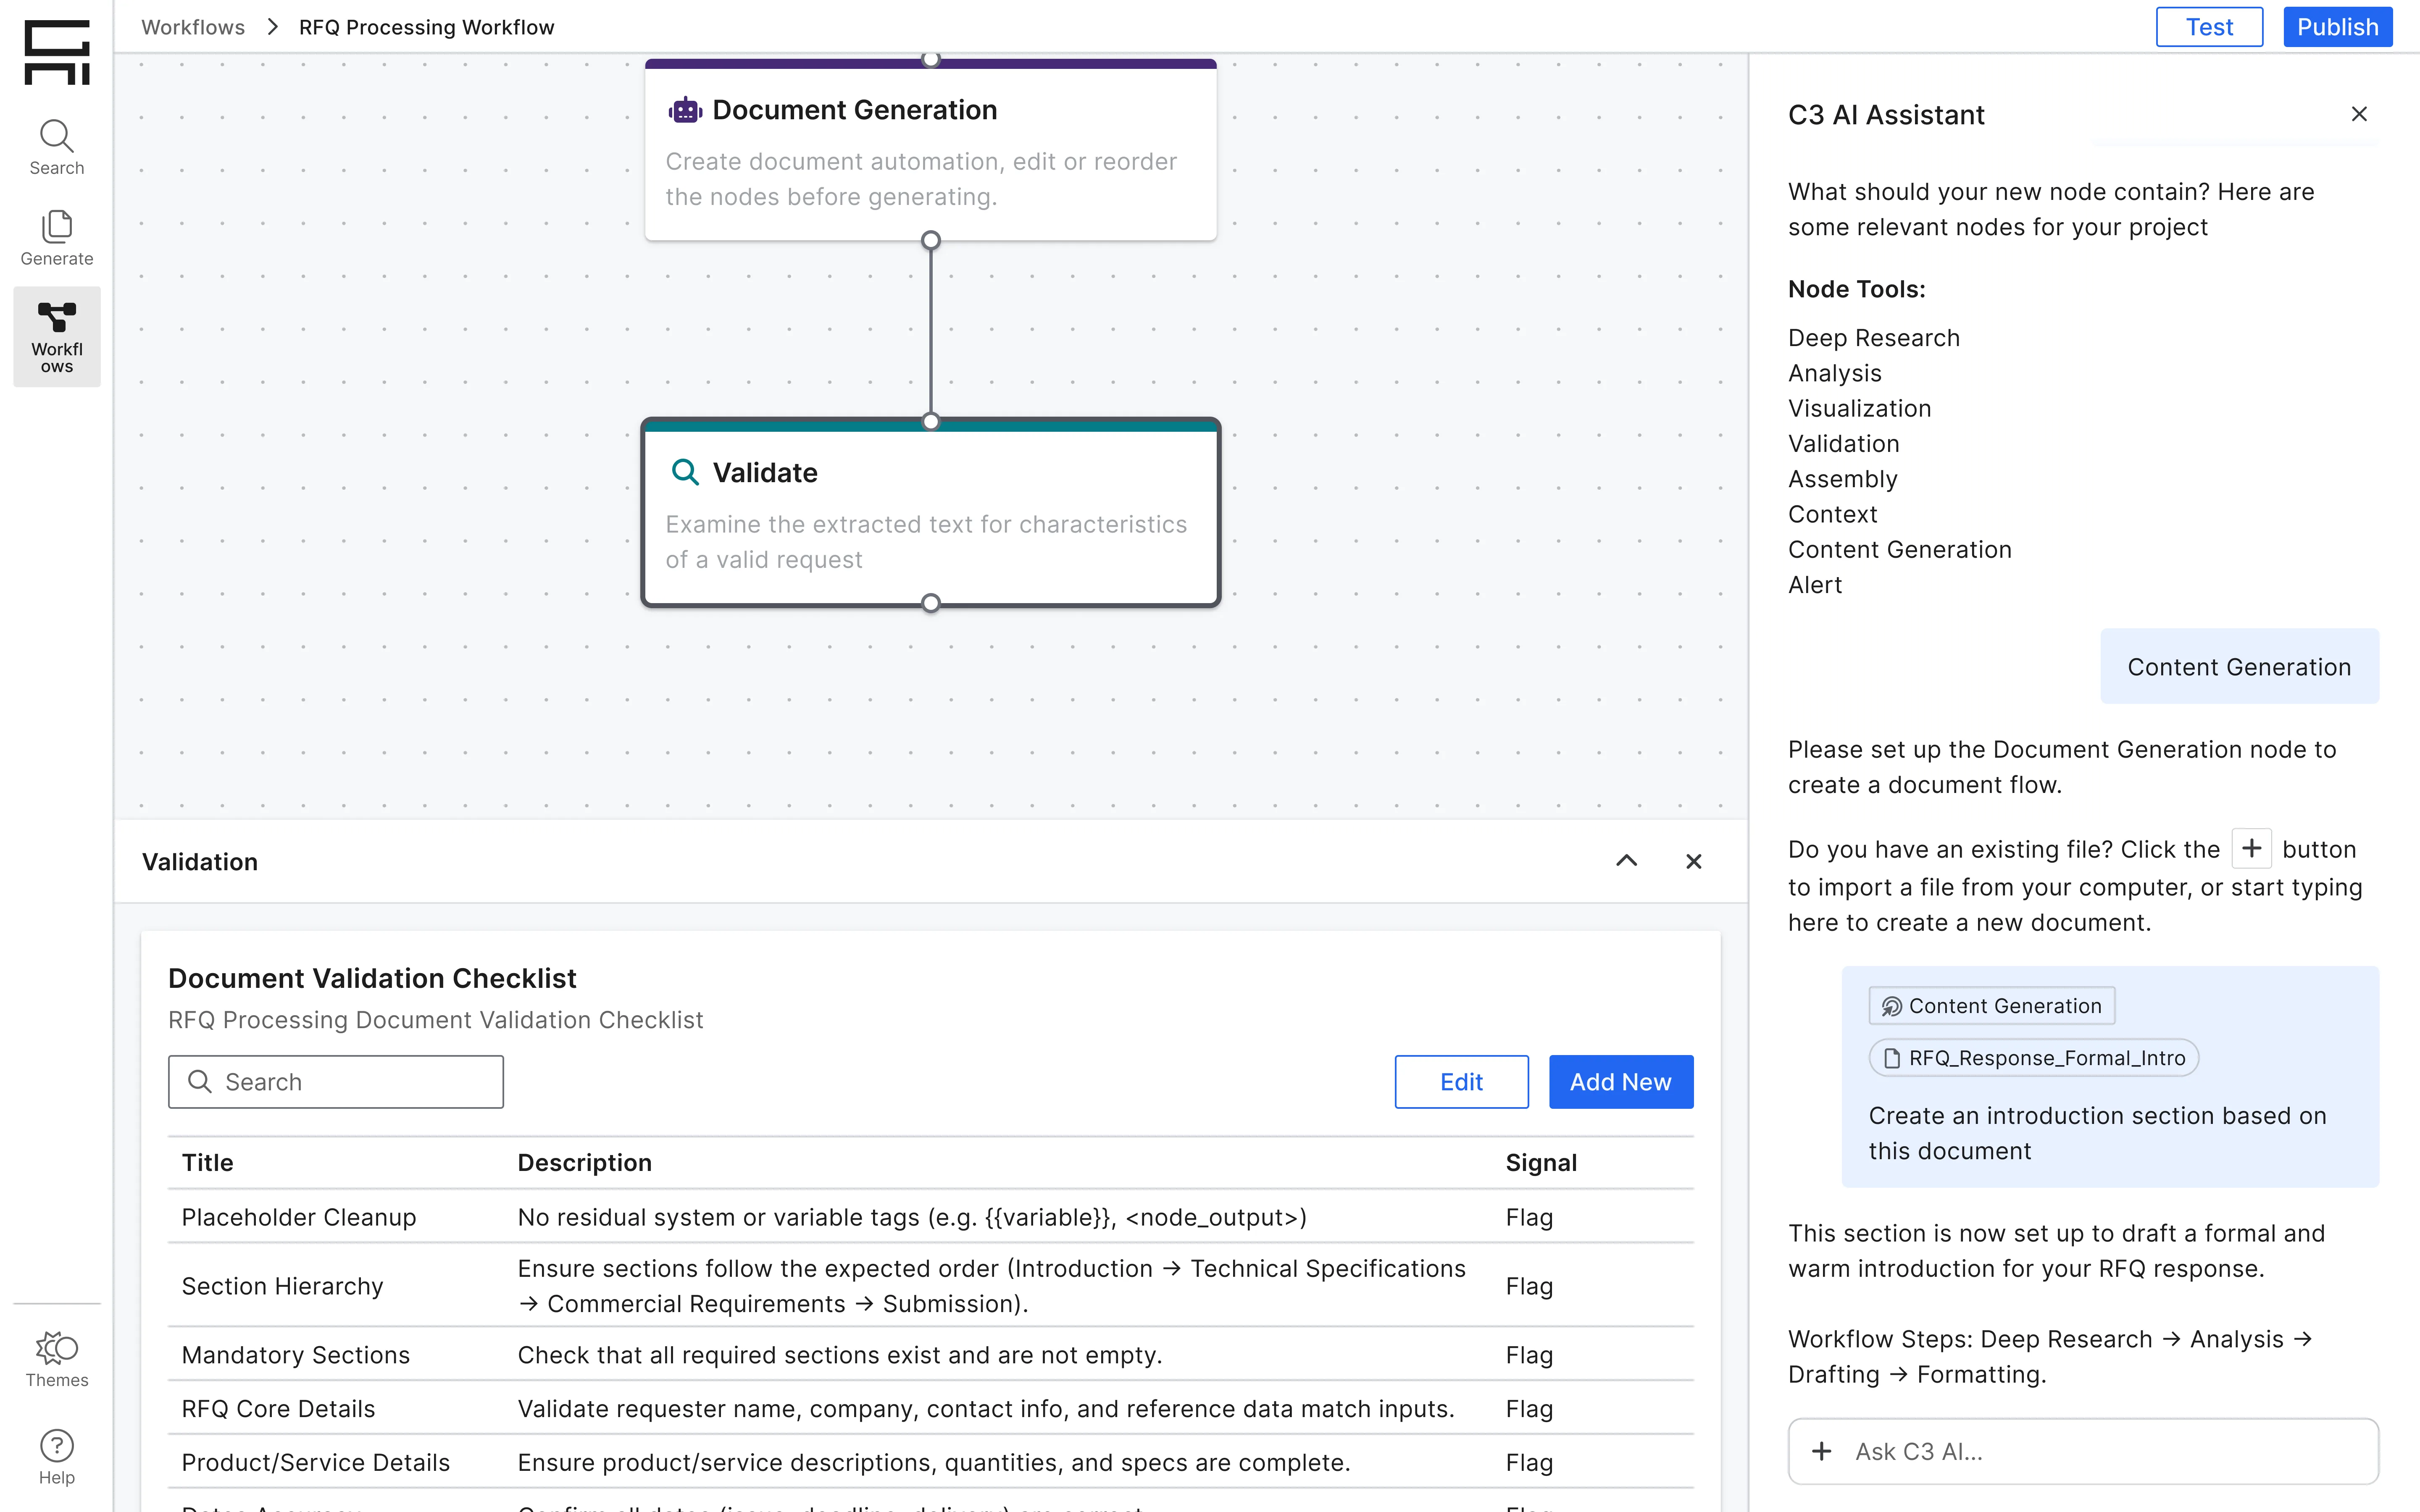Close the Validation panel
Viewport: 2420px width, 1512px height.
click(1694, 861)
